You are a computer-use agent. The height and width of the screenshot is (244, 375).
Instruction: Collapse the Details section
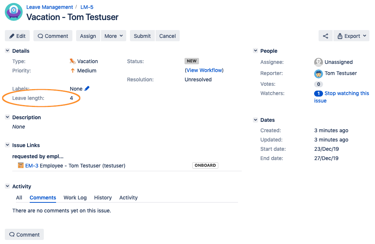pyautogui.click(x=7, y=51)
